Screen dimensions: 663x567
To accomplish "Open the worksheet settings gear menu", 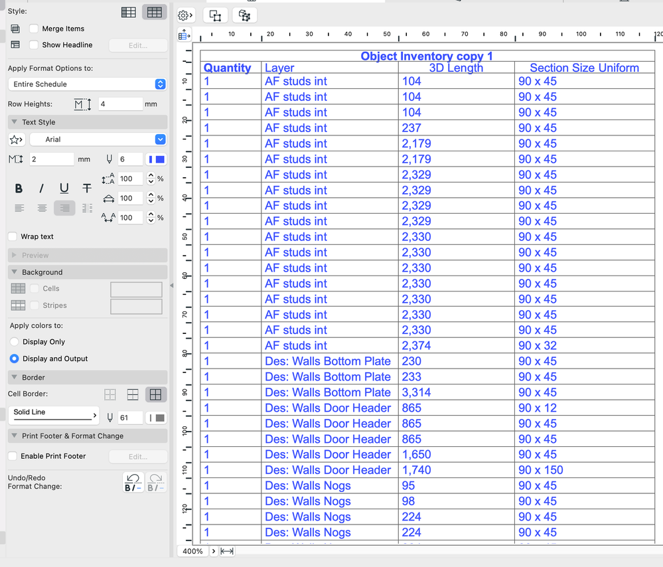I will click(185, 15).
